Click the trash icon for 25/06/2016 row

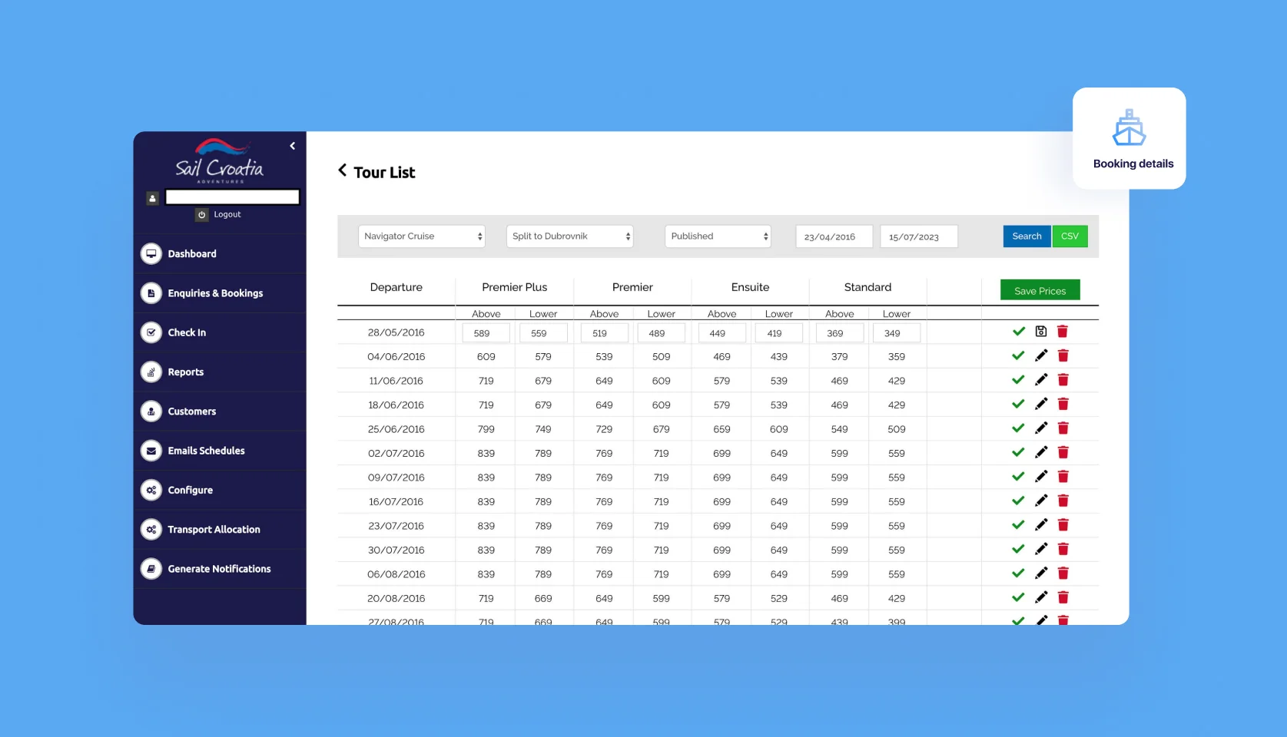[x=1063, y=428]
